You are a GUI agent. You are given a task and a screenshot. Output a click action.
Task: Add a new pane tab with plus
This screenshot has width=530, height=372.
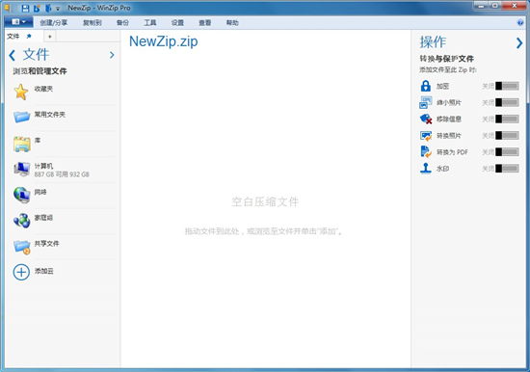pyautogui.click(x=50, y=37)
